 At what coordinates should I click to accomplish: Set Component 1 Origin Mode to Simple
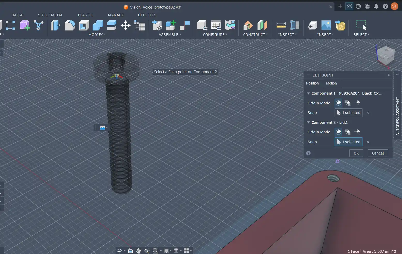tap(338, 103)
